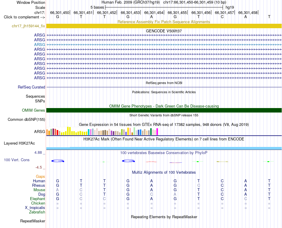Click the Rhesus species row label
This screenshot has height=228, width=282.
coord(39,185)
